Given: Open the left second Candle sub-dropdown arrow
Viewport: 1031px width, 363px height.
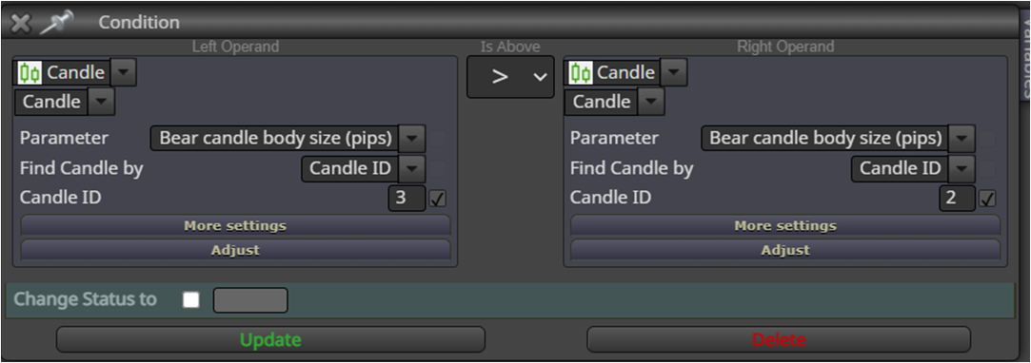Looking at the screenshot, I should click(x=101, y=102).
